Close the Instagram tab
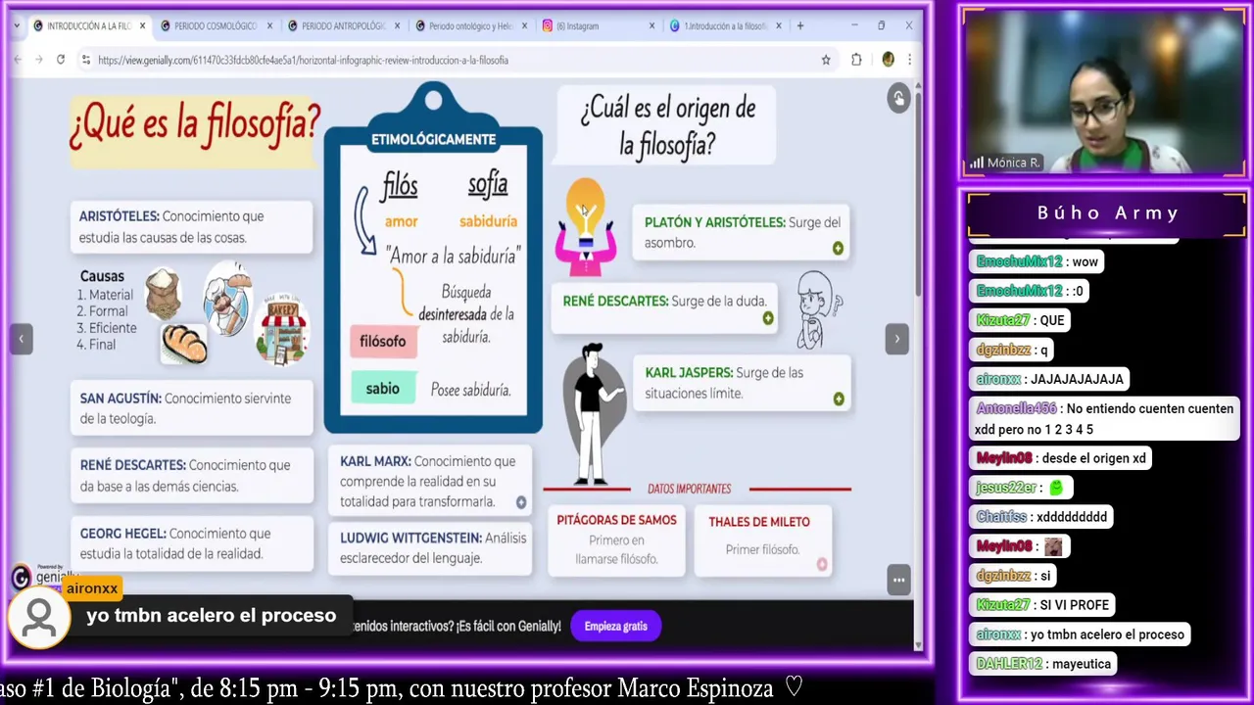 (x=651, y=26)
